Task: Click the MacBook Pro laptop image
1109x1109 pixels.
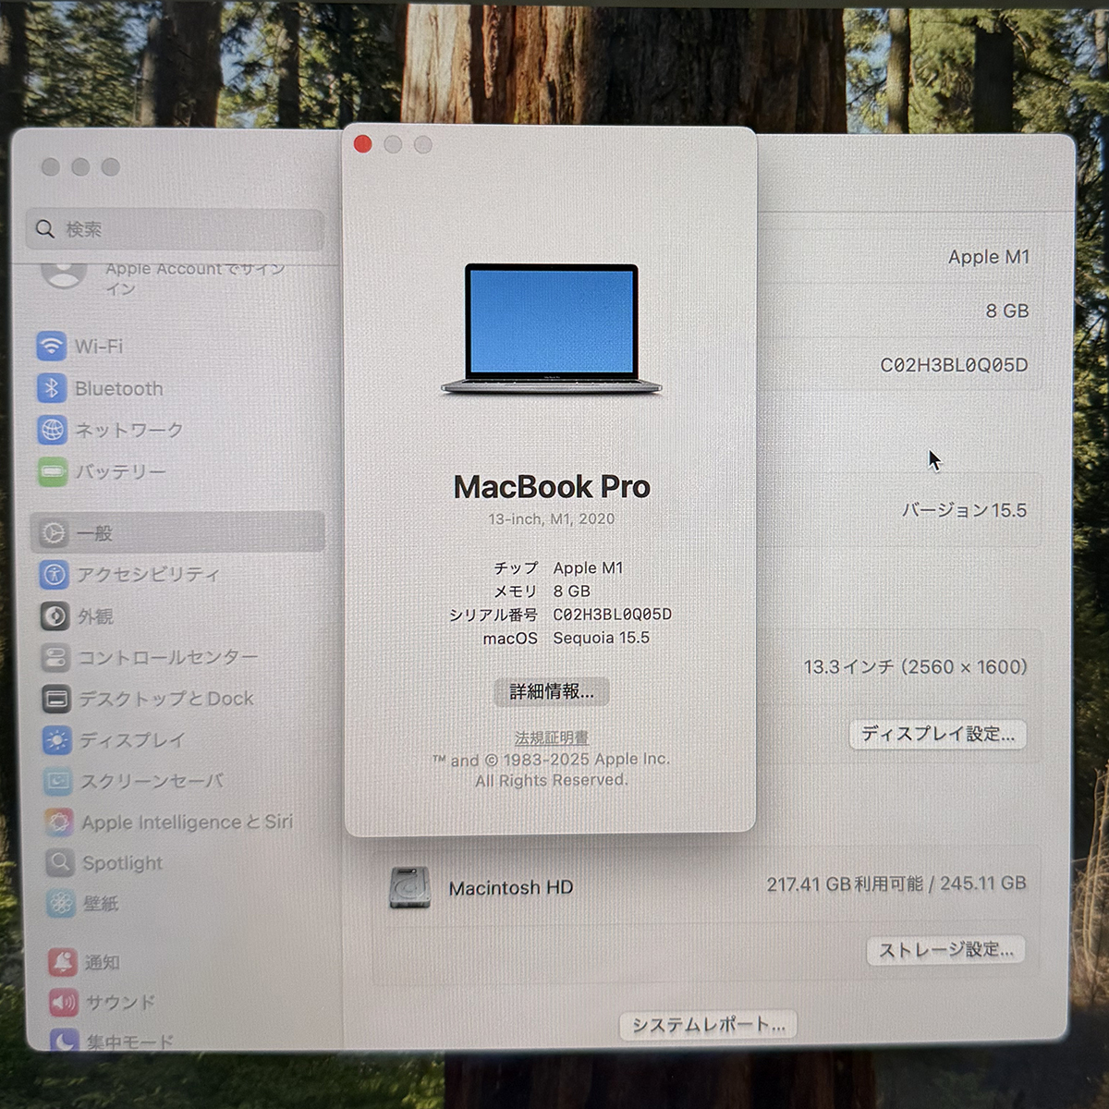Action: (x=552, y=330)
